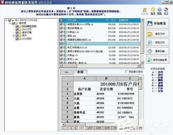Uncheck the 售后款明细.xls file checkbox

(61, 28)
